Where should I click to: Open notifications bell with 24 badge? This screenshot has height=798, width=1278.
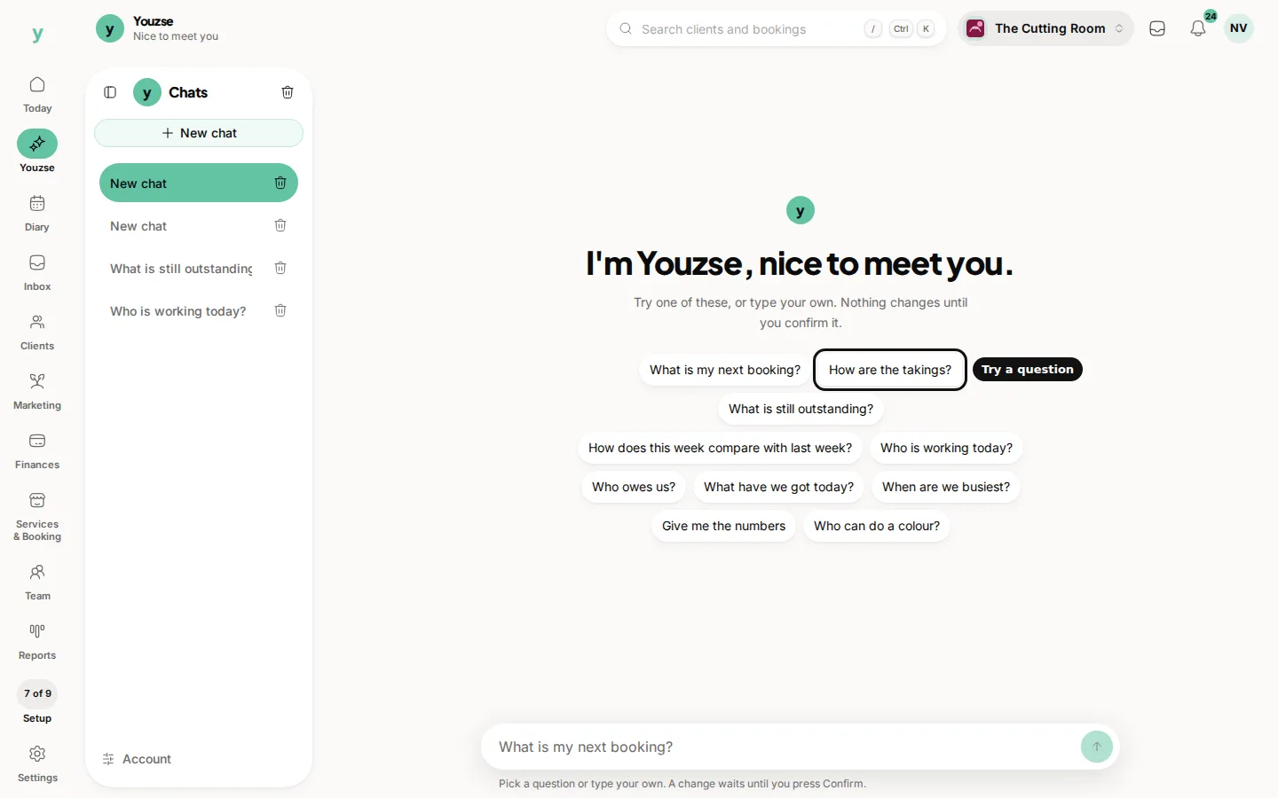pyautogui.click(x=1198, y=28)
